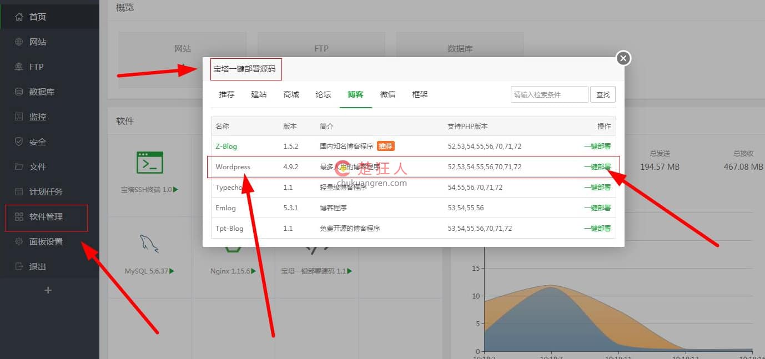
Task: Switch to the 商城 tab
Action: tap(291, 94)
